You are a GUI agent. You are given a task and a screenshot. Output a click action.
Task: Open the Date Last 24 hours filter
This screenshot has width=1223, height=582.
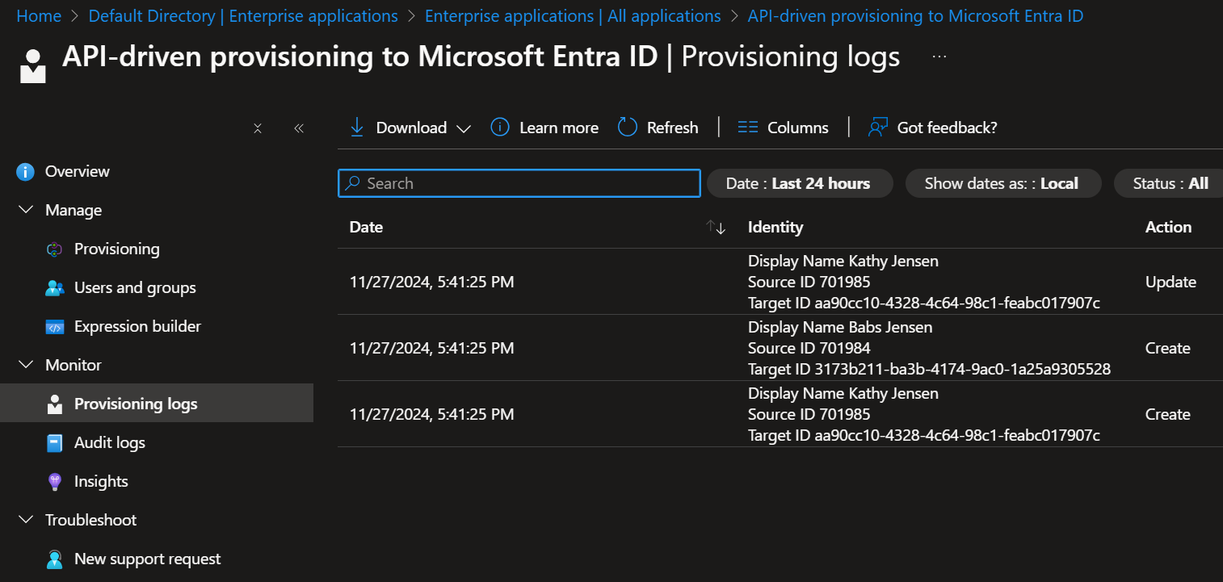point(800,183)
